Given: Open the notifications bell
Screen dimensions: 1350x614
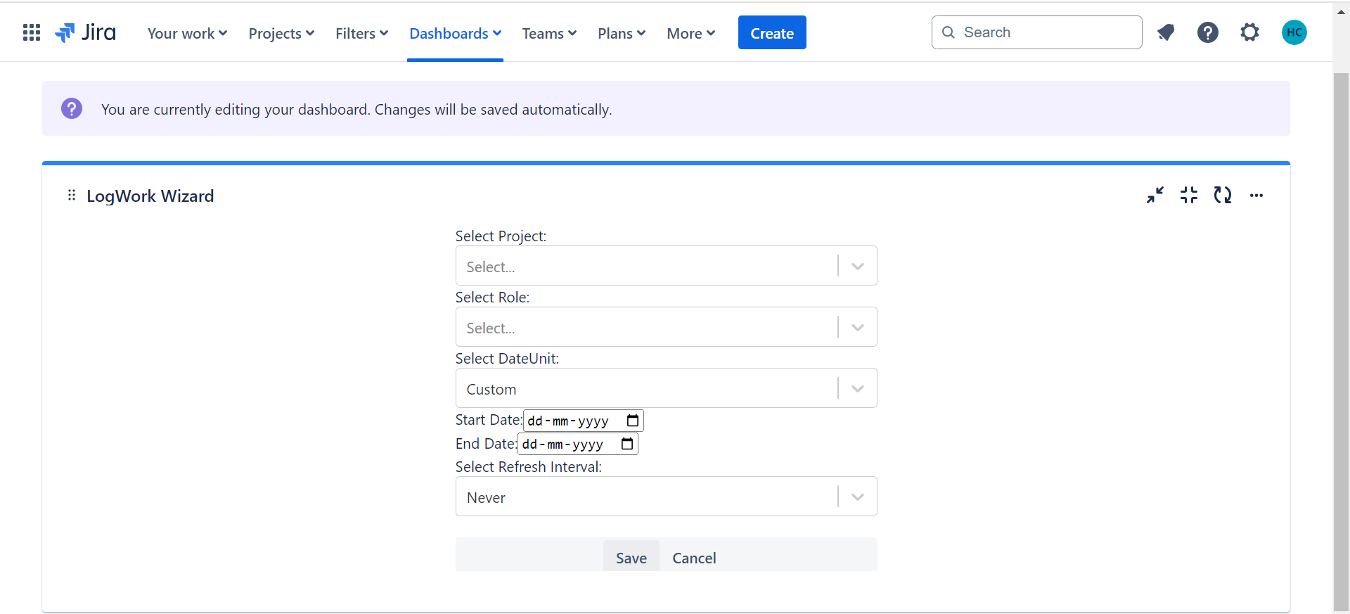Looking at the screenshot, I should pos(1166,32).
